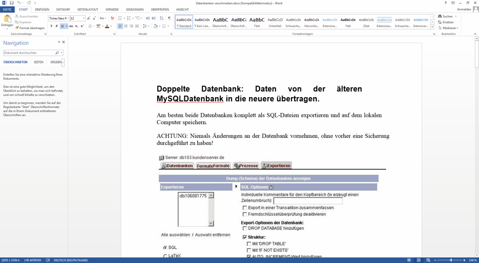Open the EINFÜGEN ribbon tab
Image resolution: width=479 pixels, height=263 pixels.
(42, 9)
